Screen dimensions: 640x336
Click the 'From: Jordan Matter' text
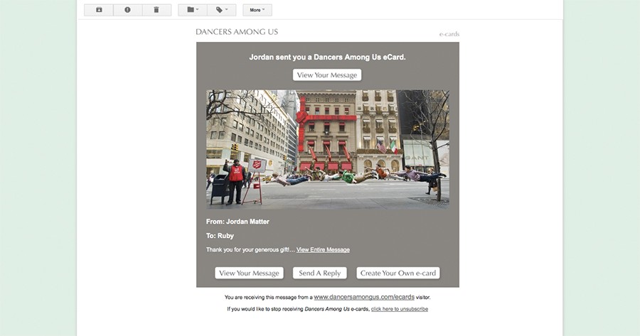click(238, 222)
